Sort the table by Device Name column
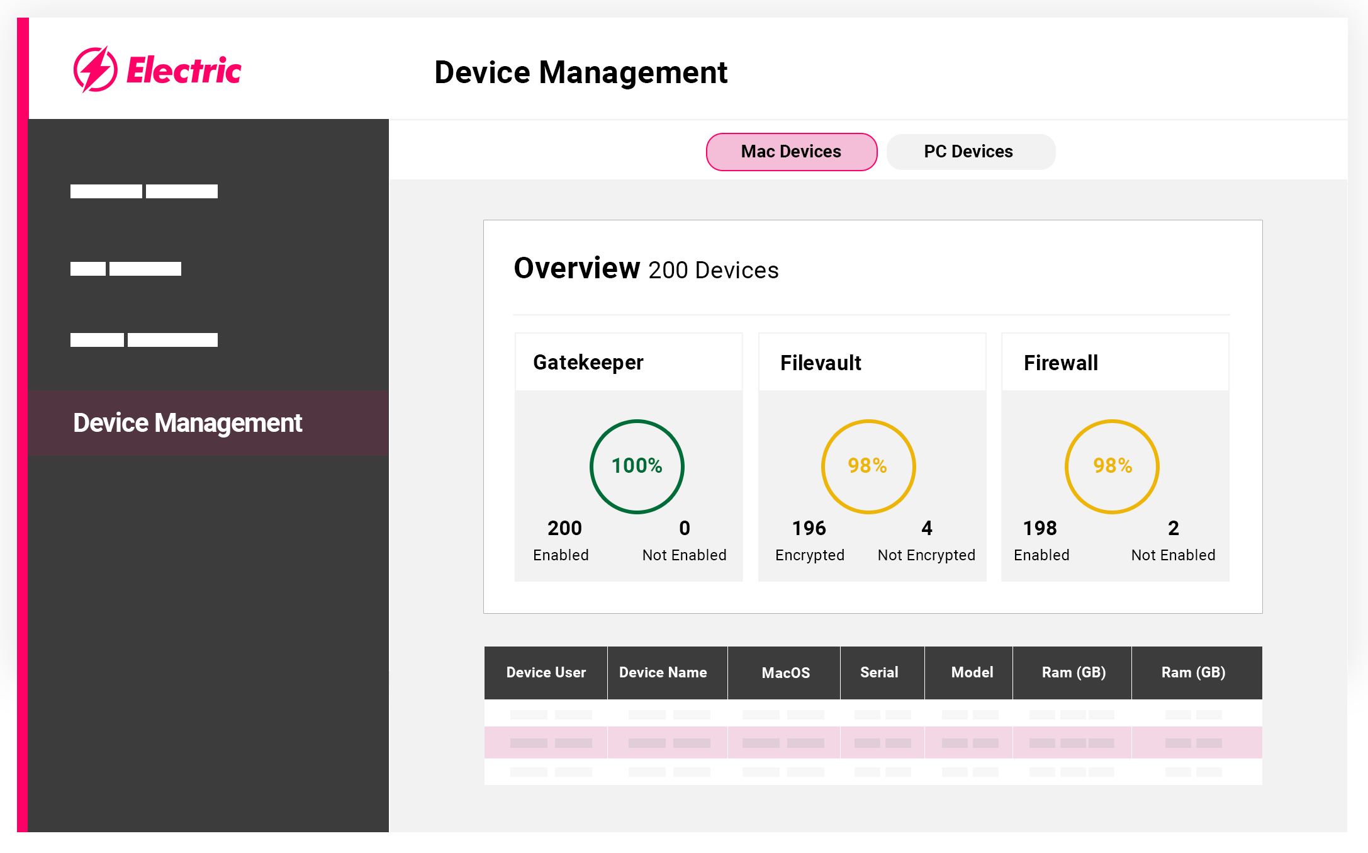This screenshot has height=853, width=1368. point(663,672)
